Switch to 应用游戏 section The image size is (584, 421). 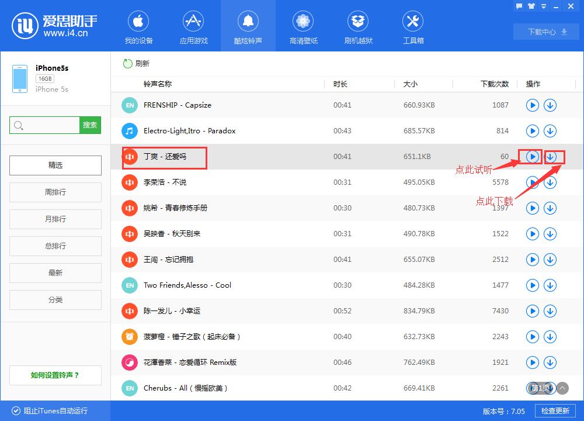(x=193, y=26)
